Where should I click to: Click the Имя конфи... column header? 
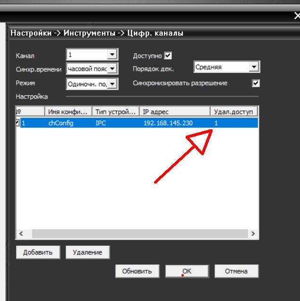[68, 112]
